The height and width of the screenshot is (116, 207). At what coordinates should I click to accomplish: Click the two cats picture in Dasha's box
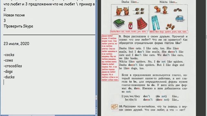[x=122, y=11]
